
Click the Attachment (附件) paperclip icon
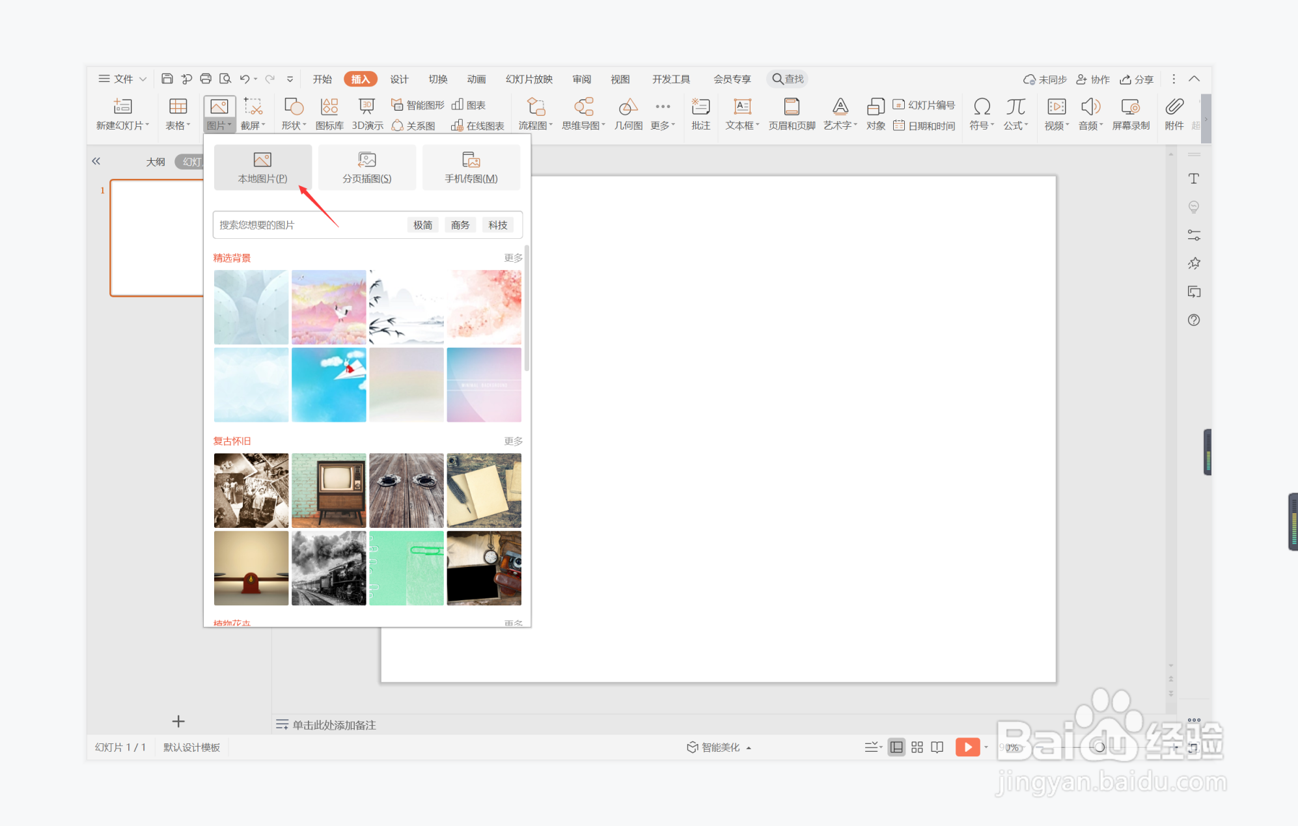tap(1174, 113)
